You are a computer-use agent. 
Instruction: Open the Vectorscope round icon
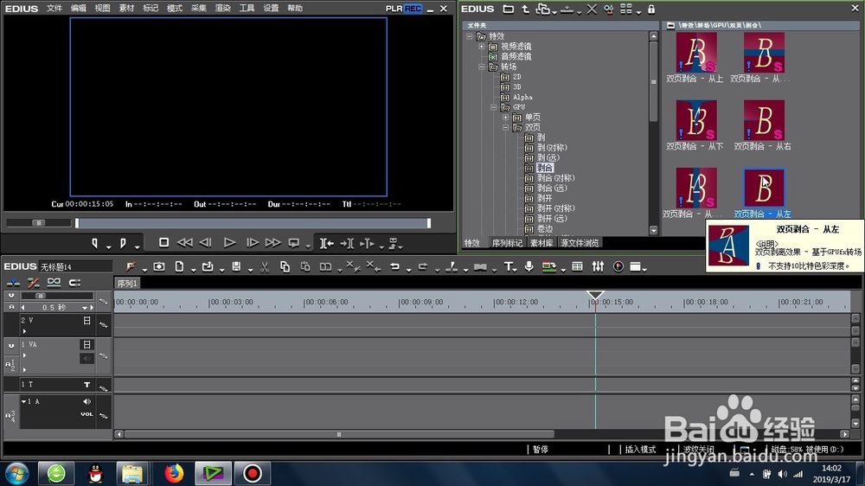[x=618, y=267]
